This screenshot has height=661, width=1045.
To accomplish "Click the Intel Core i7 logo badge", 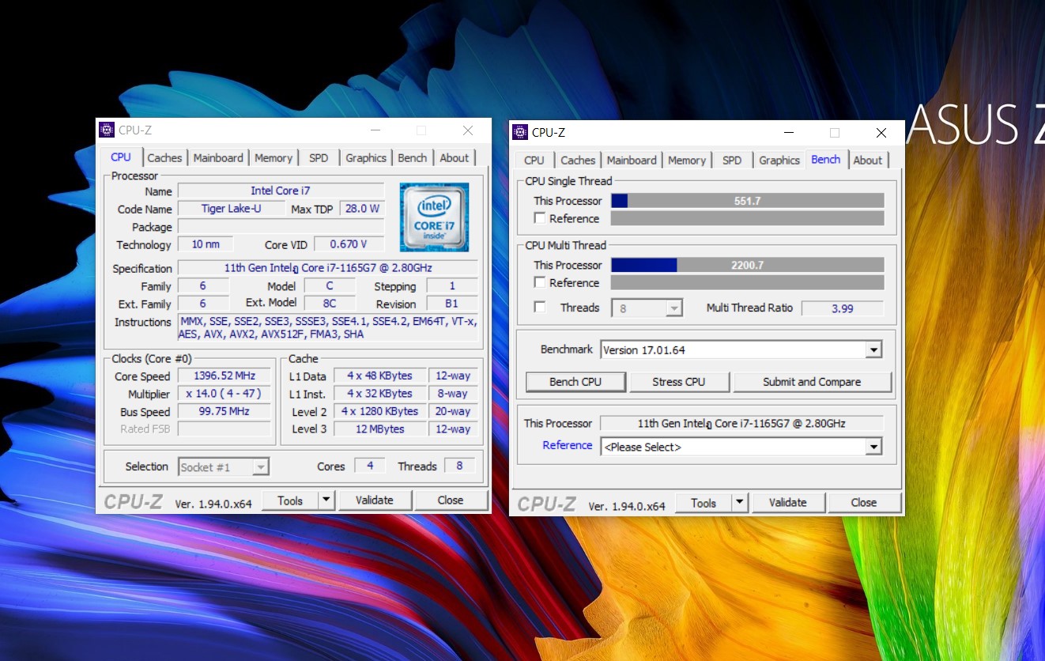I will click(434, 217).
